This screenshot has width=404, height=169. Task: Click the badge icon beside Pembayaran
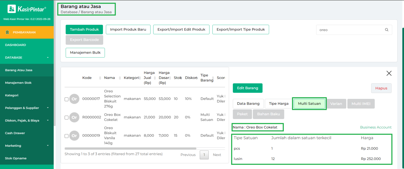click(x=7, y=32)
